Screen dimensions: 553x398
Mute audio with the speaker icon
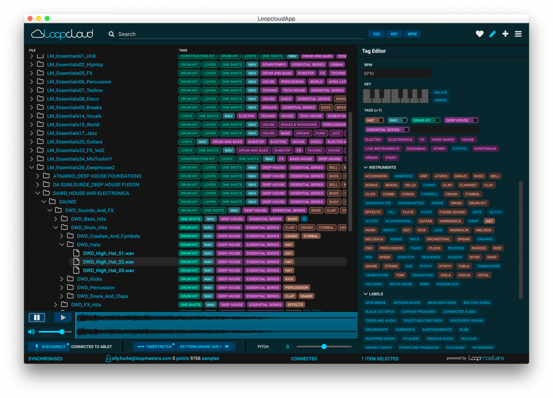click(31, 332)
